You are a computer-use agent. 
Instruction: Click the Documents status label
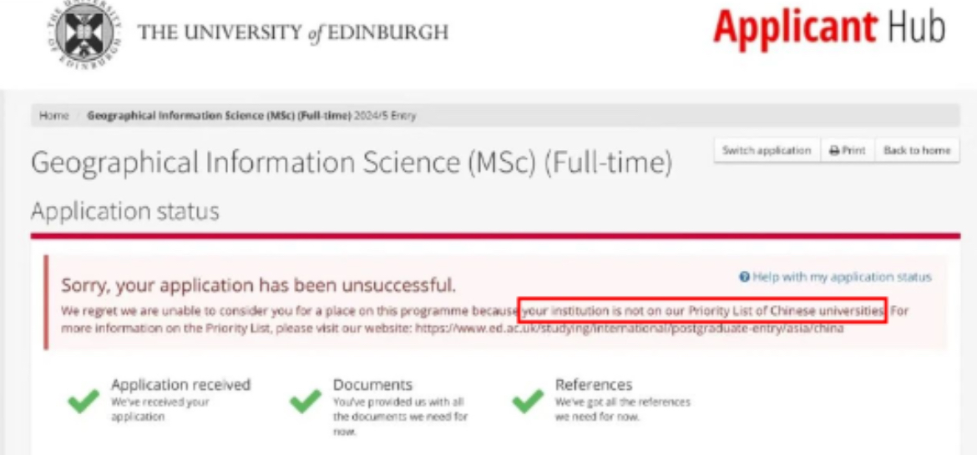(x=372, y=384)
